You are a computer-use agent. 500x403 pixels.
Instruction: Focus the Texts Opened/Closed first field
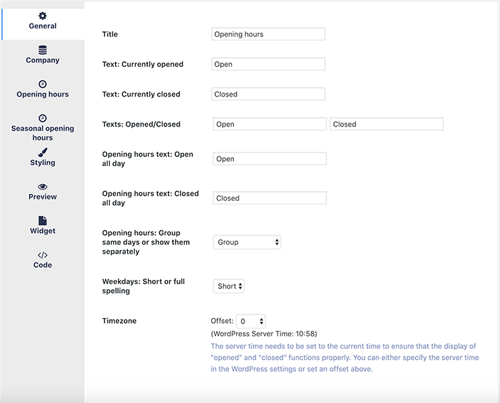point(269,124)
